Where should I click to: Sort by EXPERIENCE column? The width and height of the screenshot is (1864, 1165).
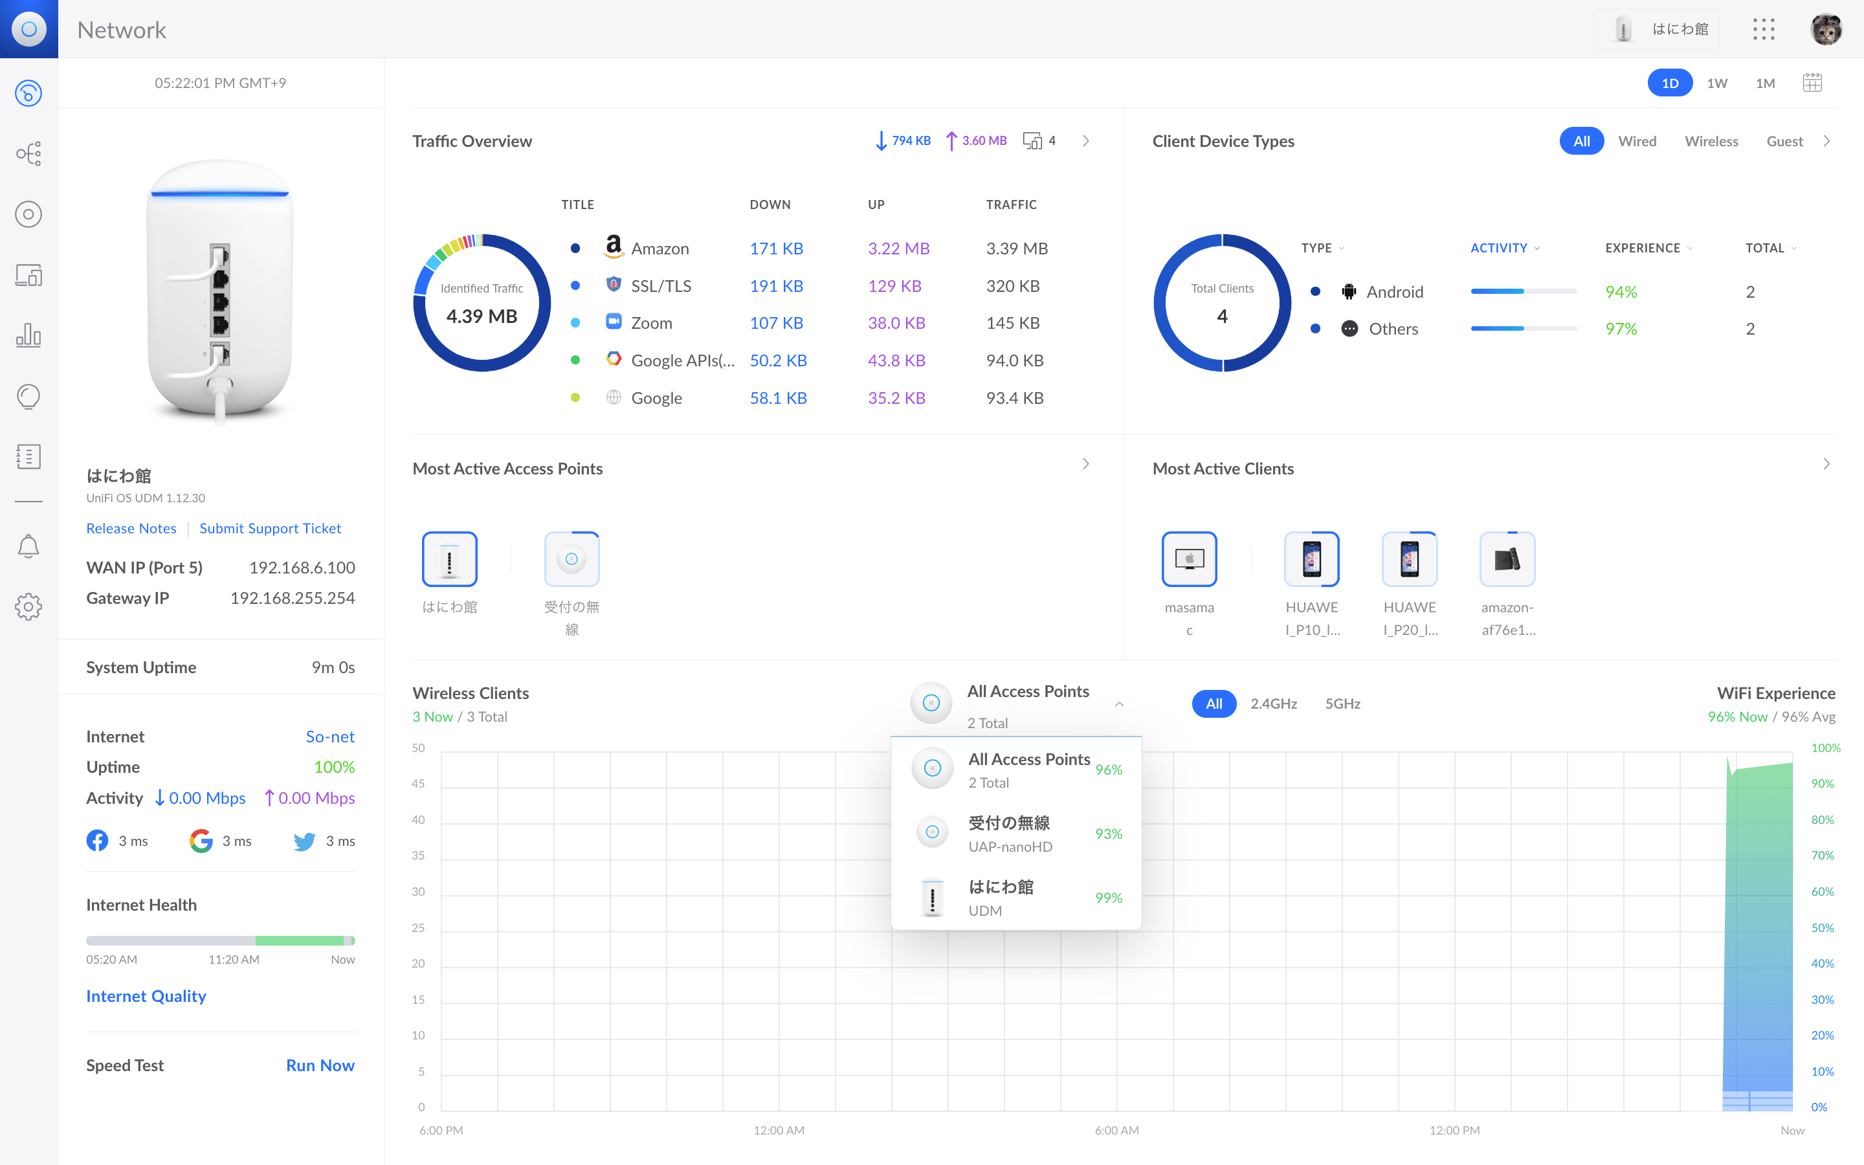(x=1649, y=248)
